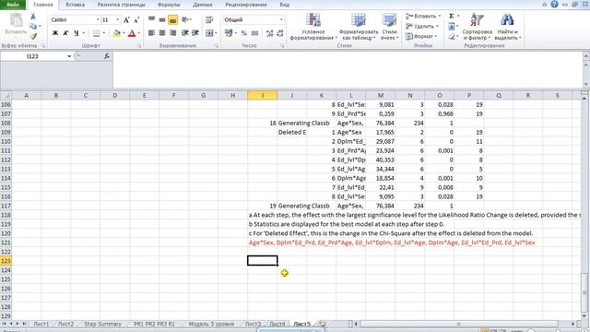This screenshot has width=590, height=332.
Task: Toggle underline (Ч) formatting
Action: 77,33
